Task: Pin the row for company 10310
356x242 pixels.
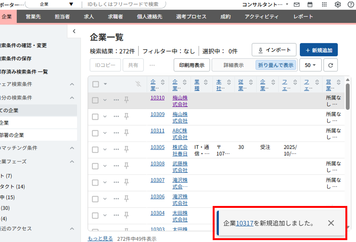Action: [x=127, y=100]
